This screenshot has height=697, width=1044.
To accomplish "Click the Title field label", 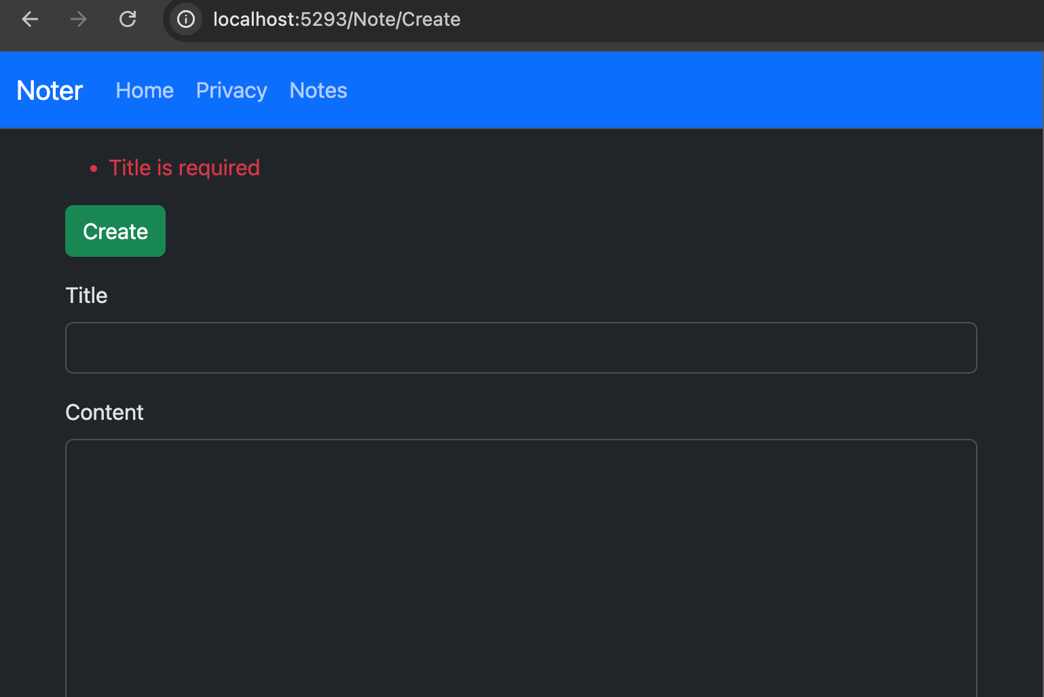I will coord(86,296).
